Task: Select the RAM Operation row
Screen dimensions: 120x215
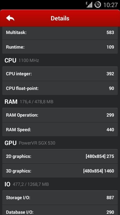Action: (60, 115)
